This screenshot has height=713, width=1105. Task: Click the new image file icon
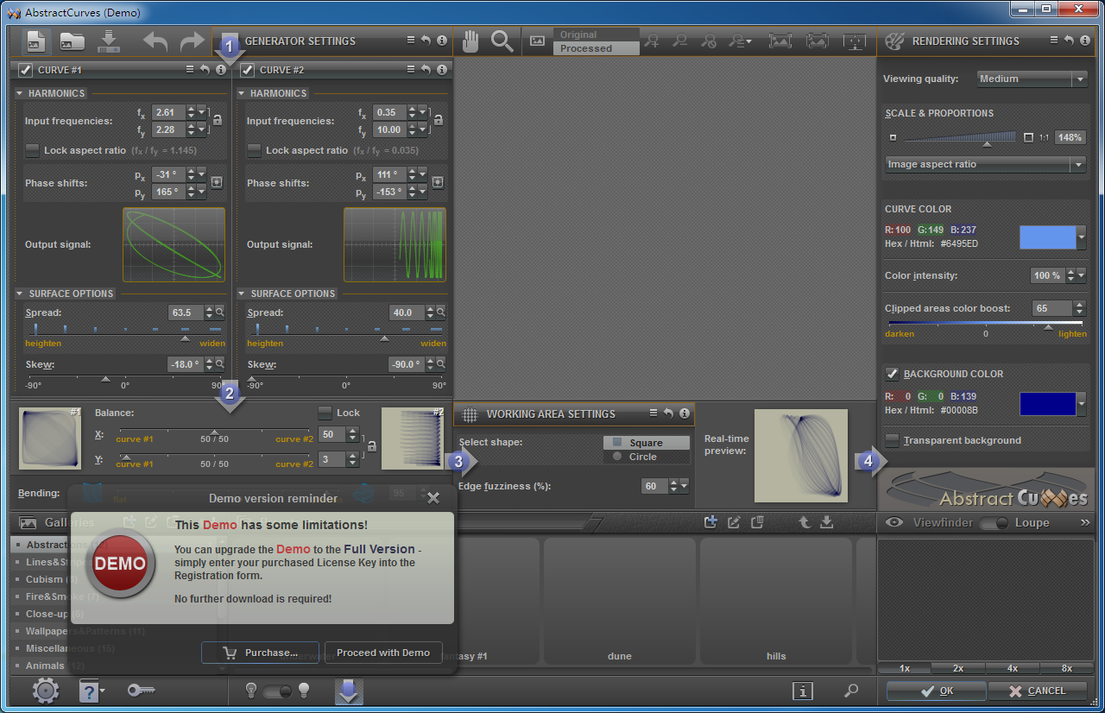pyautogui.click(x=36, y=41)
